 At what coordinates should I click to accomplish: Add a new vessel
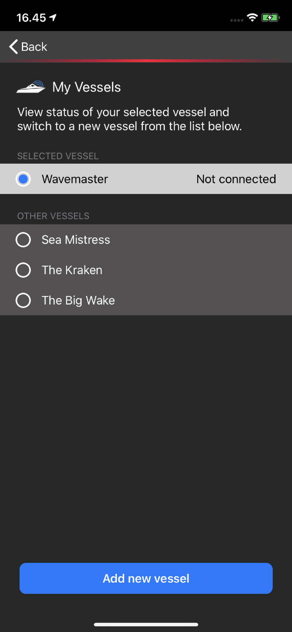(x=146, y=578)
